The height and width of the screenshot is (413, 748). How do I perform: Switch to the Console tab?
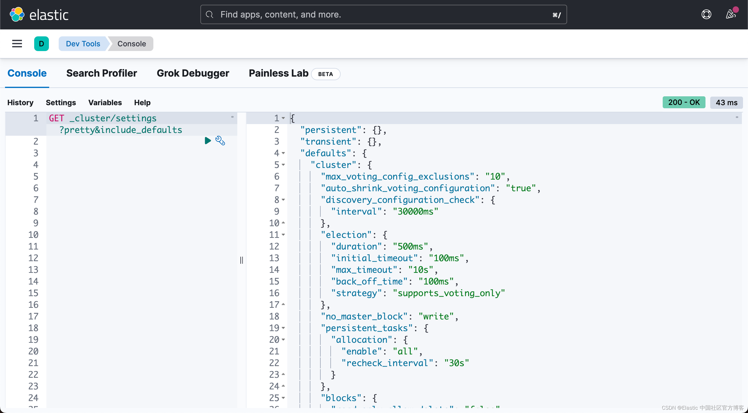[27, 73]
